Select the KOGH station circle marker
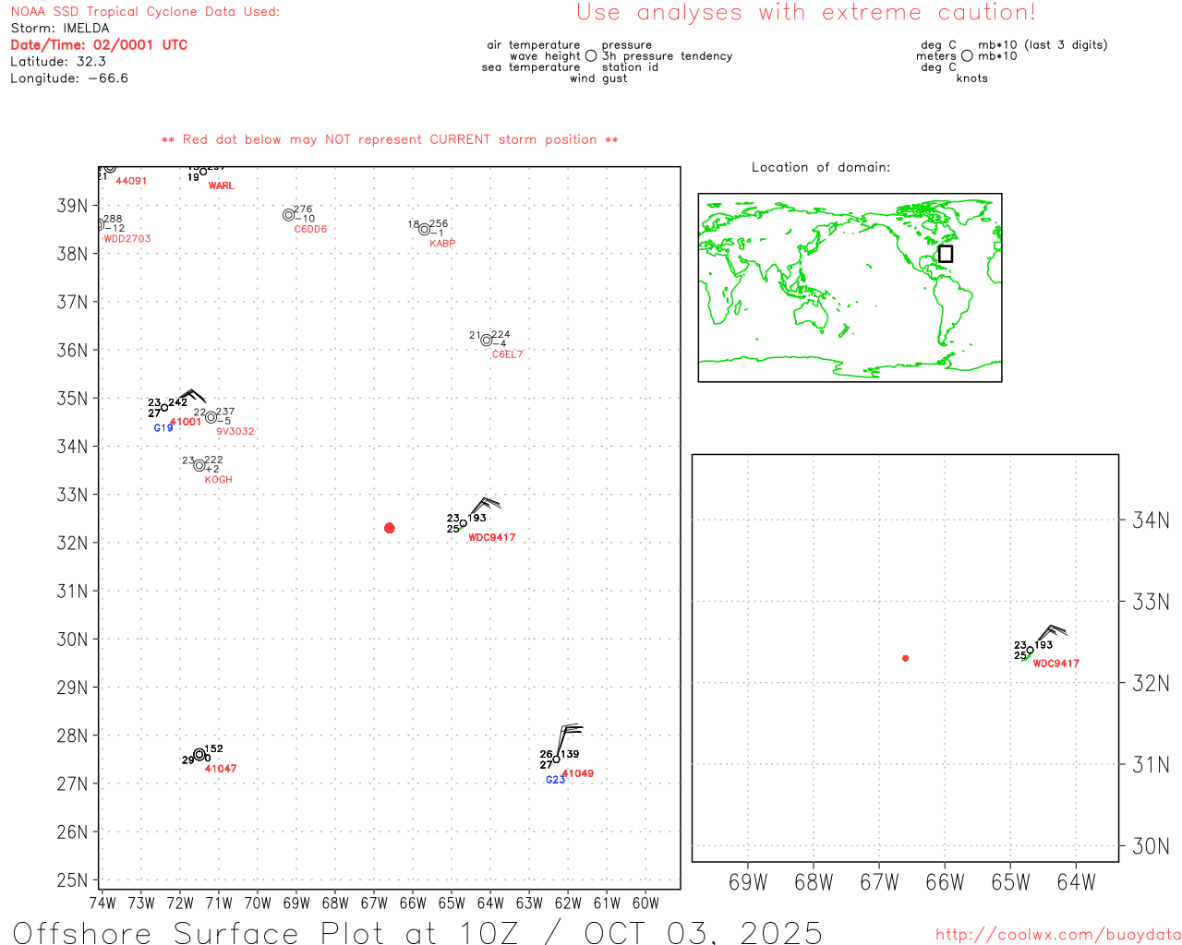This screenshot has height=945, width=1182. click(x=199, y=465)
